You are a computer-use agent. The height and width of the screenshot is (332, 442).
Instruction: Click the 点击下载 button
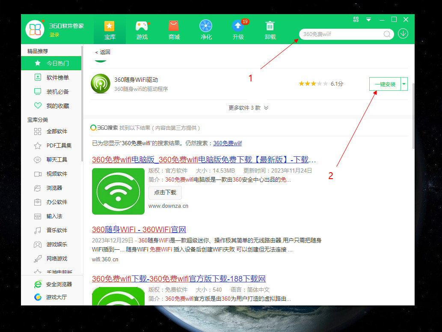165,192
